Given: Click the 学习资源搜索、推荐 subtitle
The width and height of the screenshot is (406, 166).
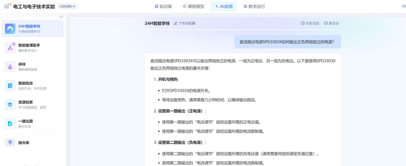Looking at the screenshot, I should tap(32, 108).
